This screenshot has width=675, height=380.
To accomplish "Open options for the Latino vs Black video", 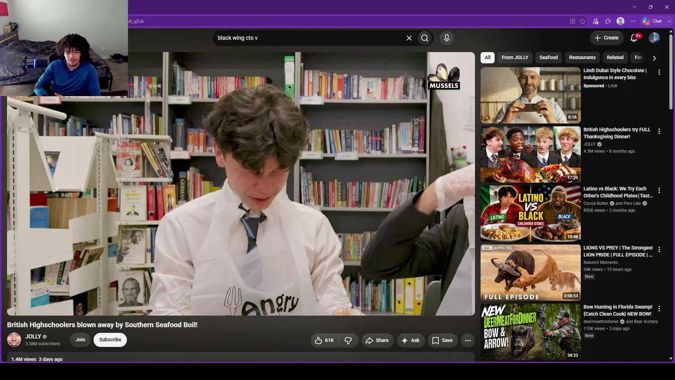I will [659, 191].
